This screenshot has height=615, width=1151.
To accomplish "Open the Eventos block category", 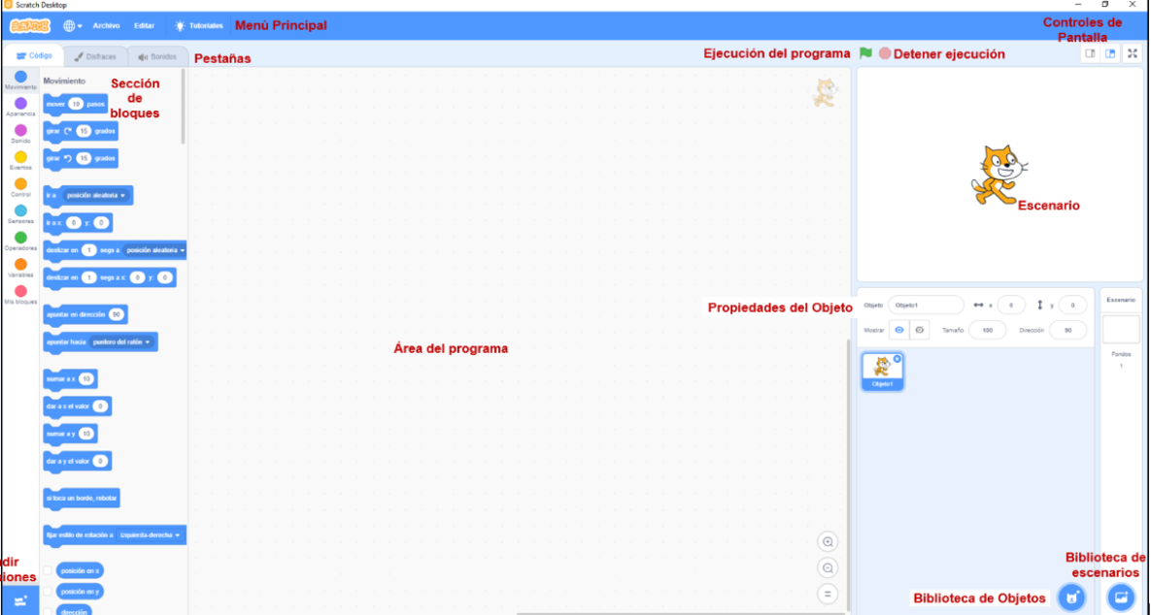I will 20,160.
